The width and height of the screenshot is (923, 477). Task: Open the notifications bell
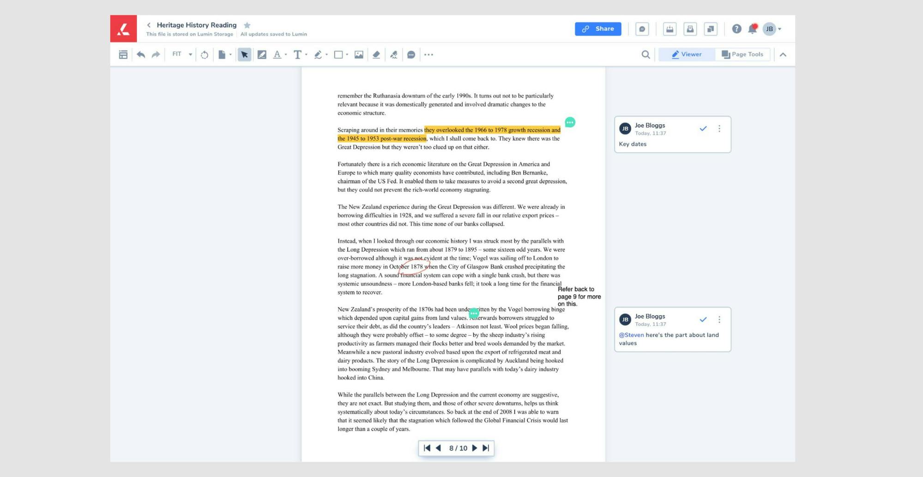(752, 29)
